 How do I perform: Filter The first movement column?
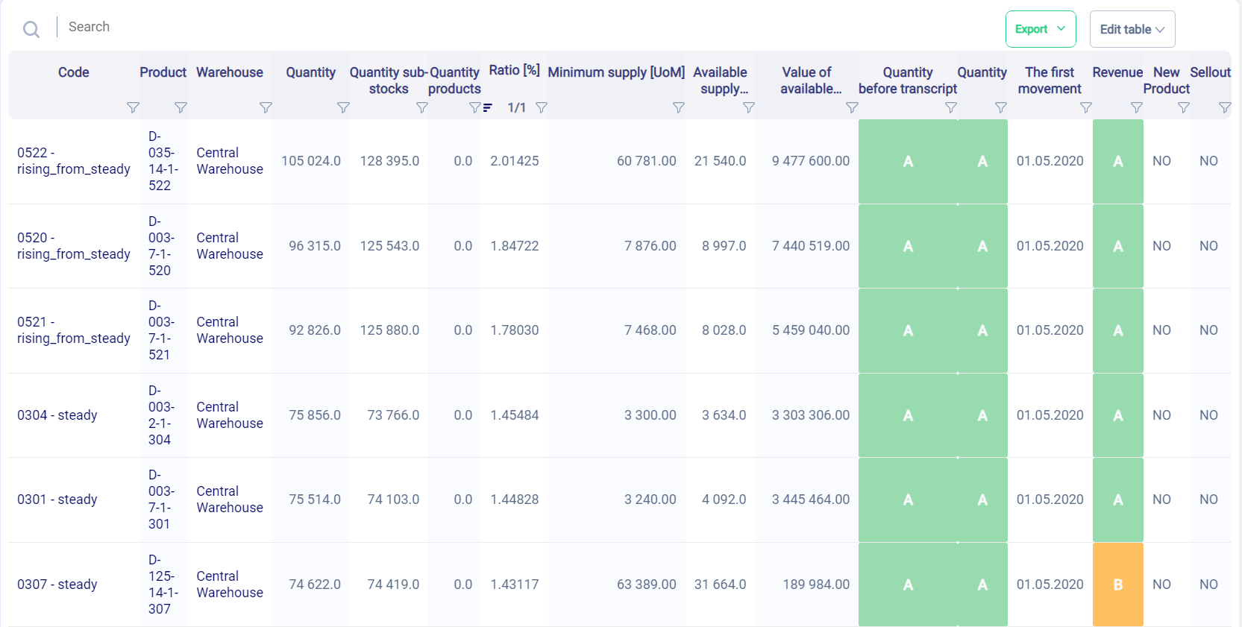[1086, 108]
